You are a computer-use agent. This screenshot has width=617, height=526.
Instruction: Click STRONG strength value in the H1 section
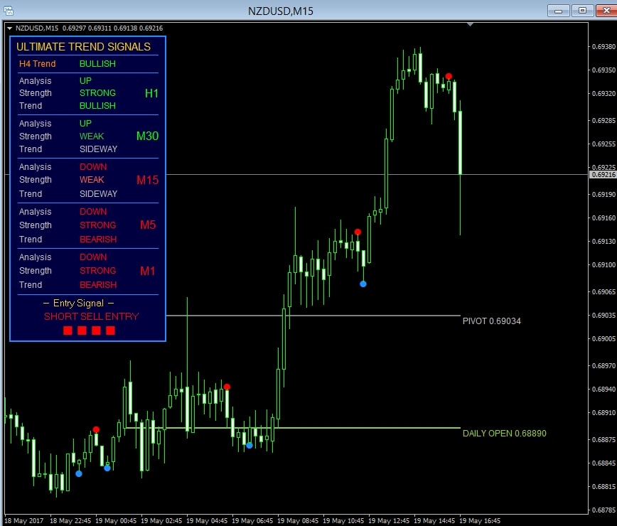97,93
